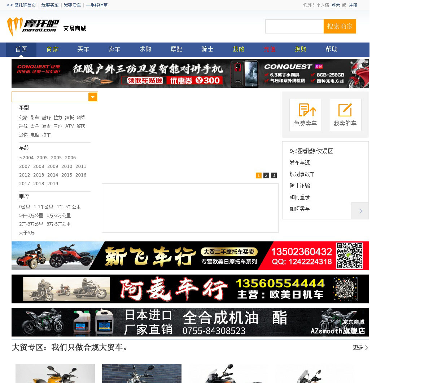
Task: Select carousel slide 3 indicator
Action: pos(274,175)
